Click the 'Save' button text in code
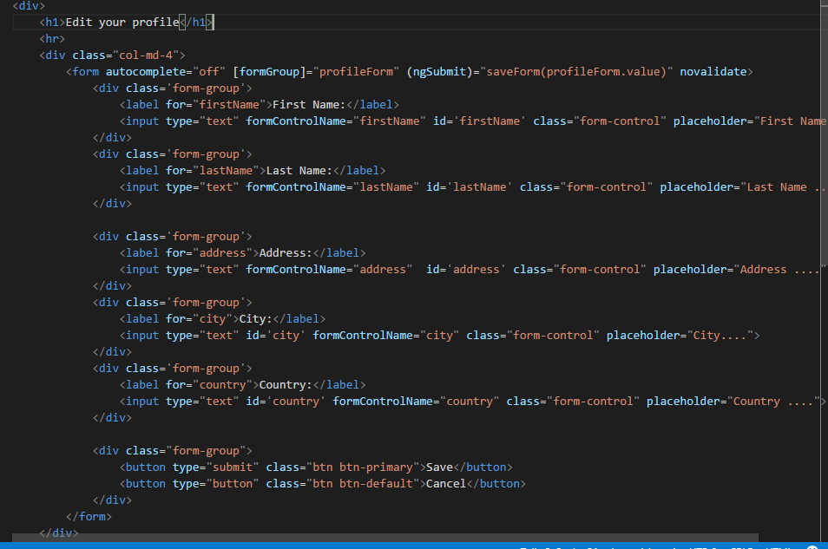828x549 pixels. point(439,467)
